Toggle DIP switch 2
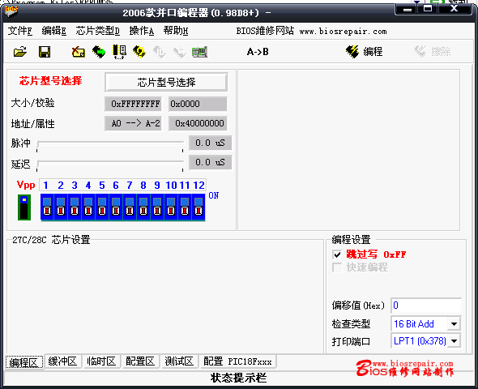The image size is (478, 389). point(61,207)
